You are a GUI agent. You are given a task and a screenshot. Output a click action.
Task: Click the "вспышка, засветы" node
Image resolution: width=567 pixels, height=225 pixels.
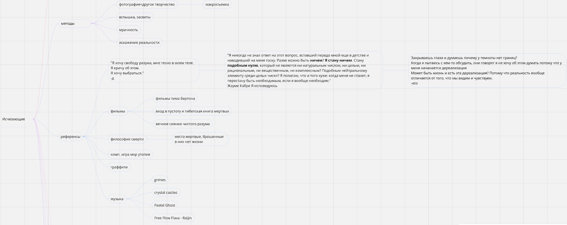click(x=135, y=17)
